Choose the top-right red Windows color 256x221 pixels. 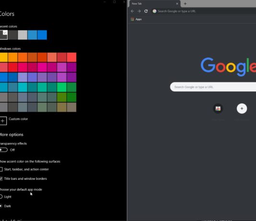[x=71, y=57]
